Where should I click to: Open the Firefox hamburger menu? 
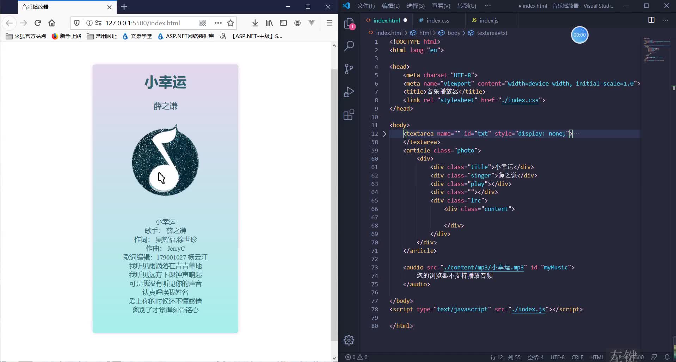point(330,23)
